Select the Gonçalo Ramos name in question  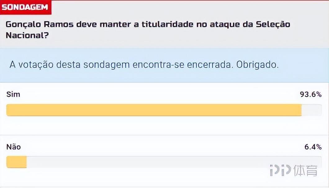click(x=39, y=24)
